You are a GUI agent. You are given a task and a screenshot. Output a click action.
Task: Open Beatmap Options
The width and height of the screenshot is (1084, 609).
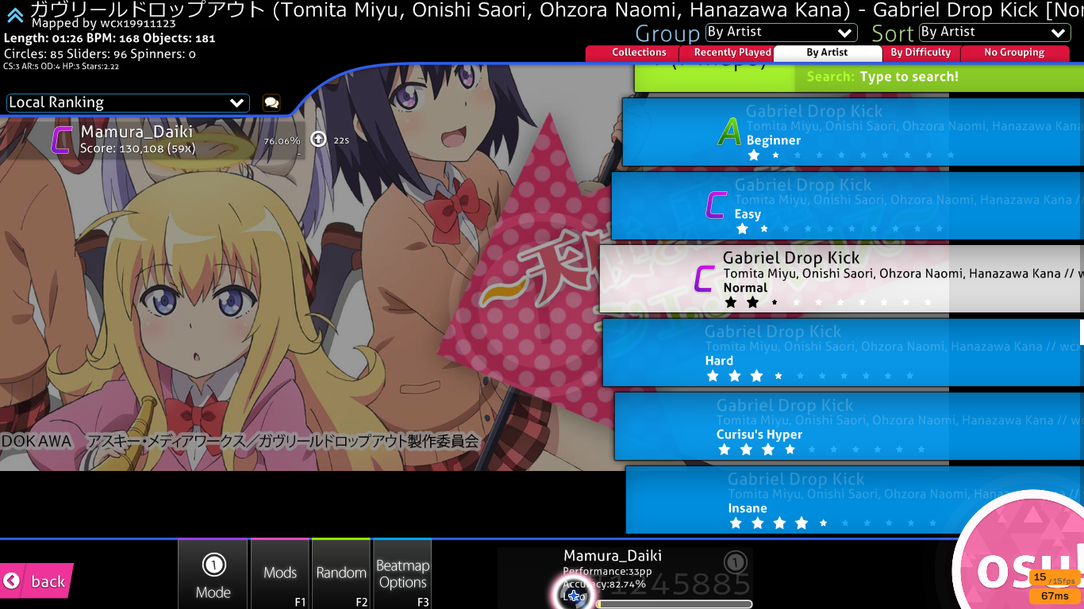click(402, 574)
